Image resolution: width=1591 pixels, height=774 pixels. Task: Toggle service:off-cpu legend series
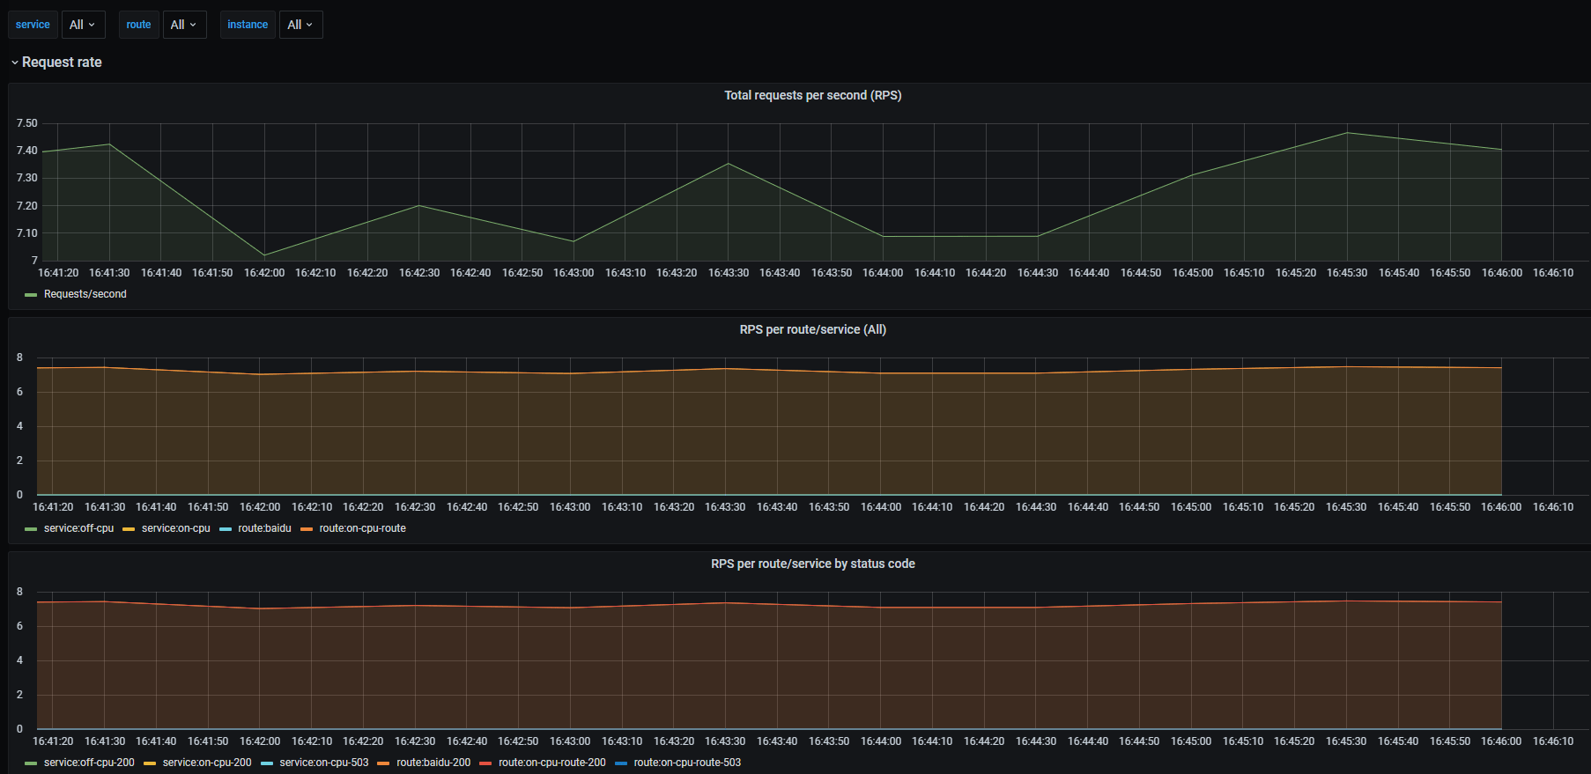tap(78, 528)
